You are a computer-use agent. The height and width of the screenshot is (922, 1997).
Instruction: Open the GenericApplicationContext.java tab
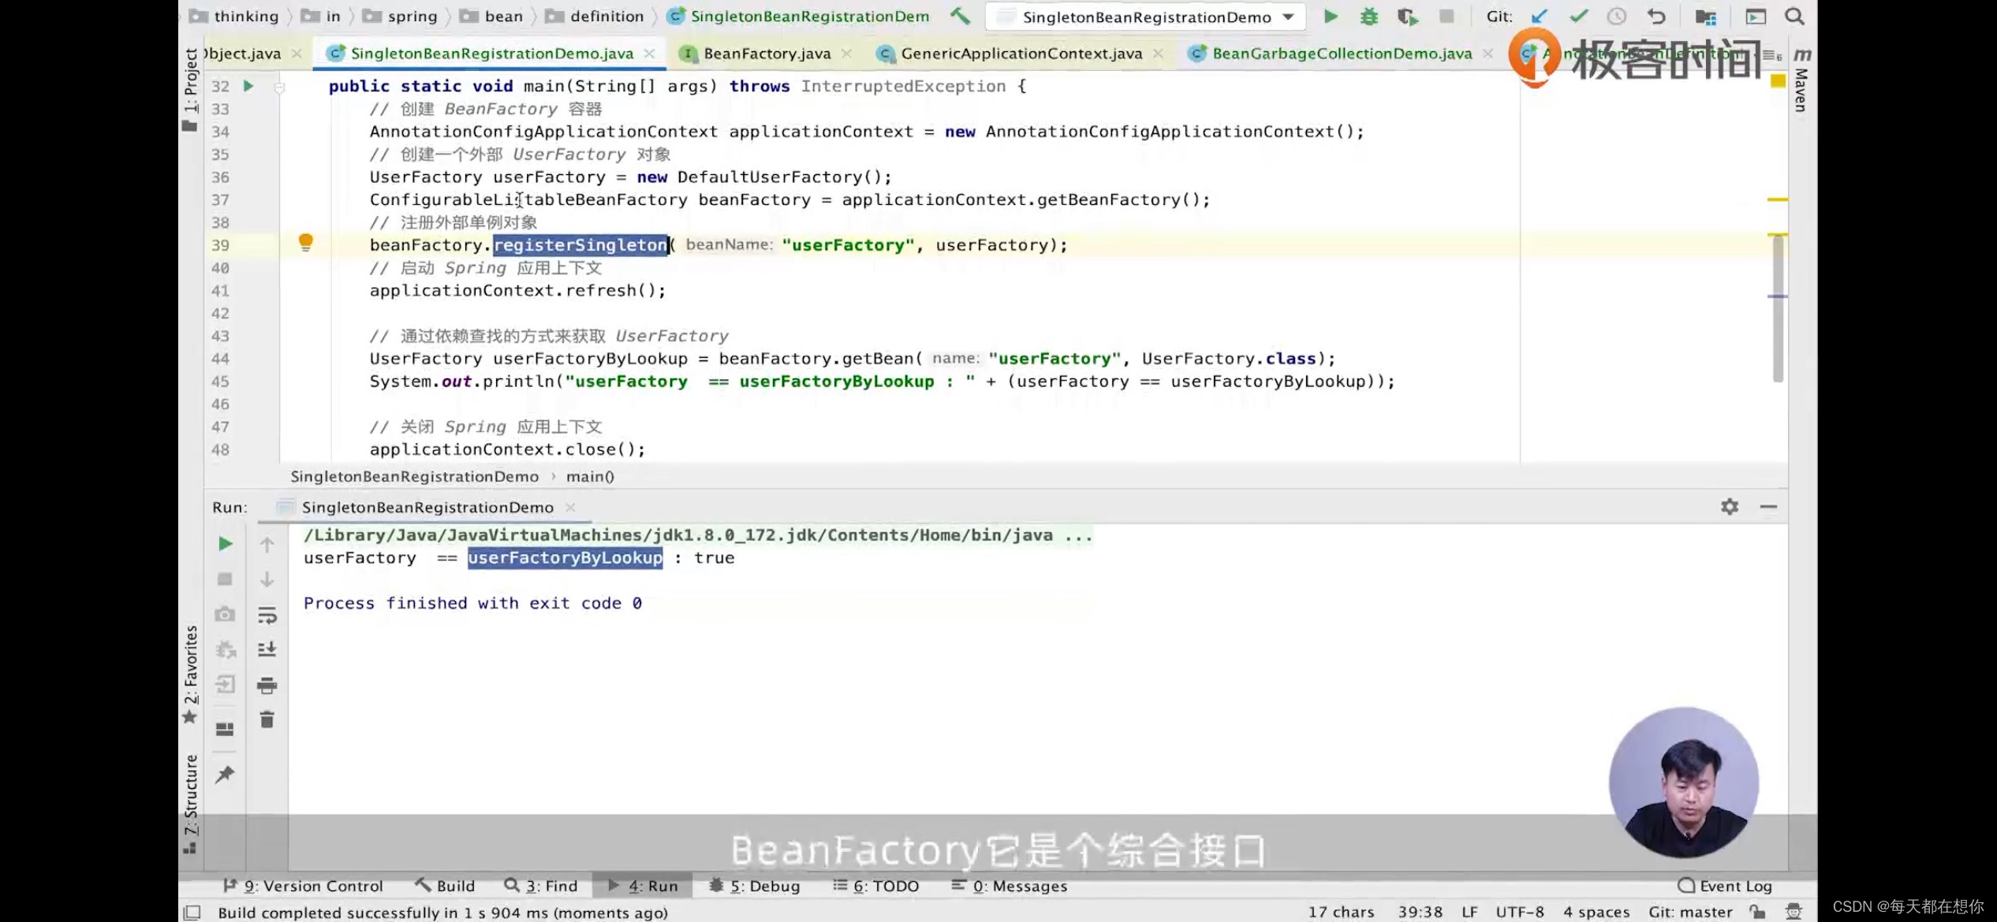pyautogui.click(x=1021, y=53)
